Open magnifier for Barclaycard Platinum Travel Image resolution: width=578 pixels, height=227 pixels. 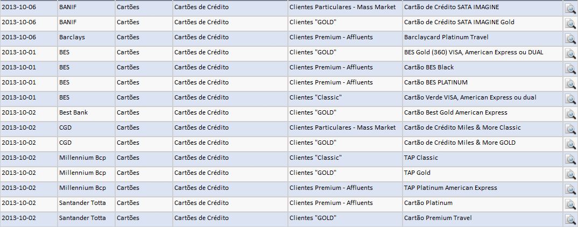[570, 39]
